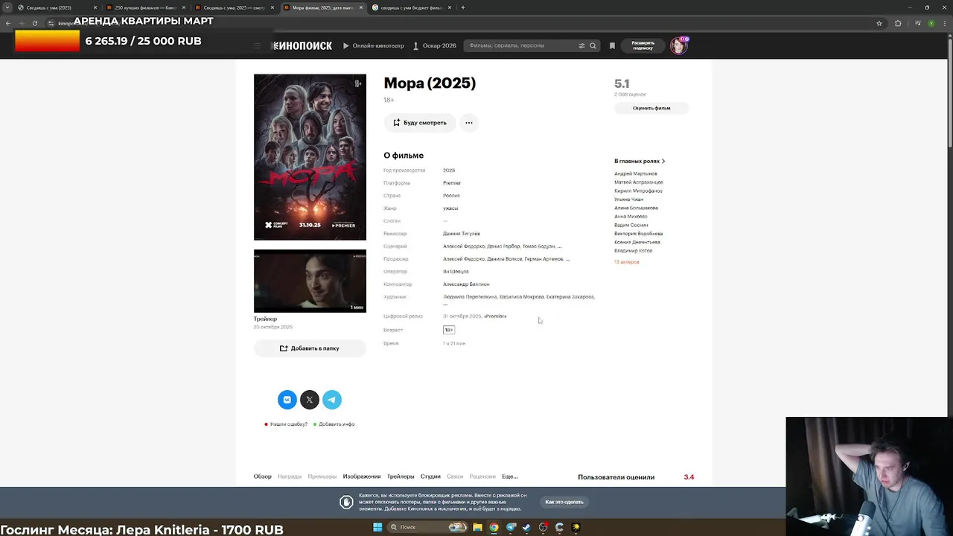Share the film via X icon

coord(310,400)
